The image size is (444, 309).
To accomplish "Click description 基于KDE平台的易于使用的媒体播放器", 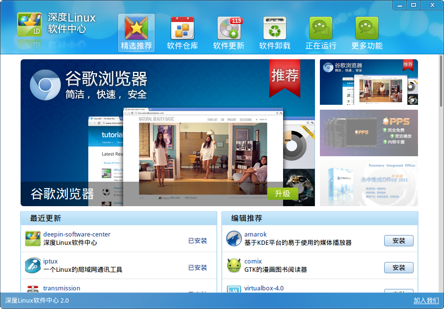I will (x=298, y=243).
